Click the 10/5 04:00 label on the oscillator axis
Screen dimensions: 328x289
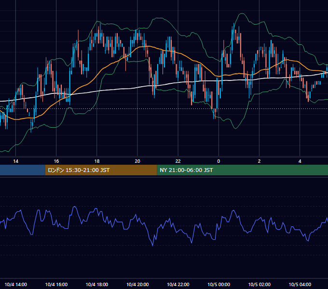tap(300, 284)
